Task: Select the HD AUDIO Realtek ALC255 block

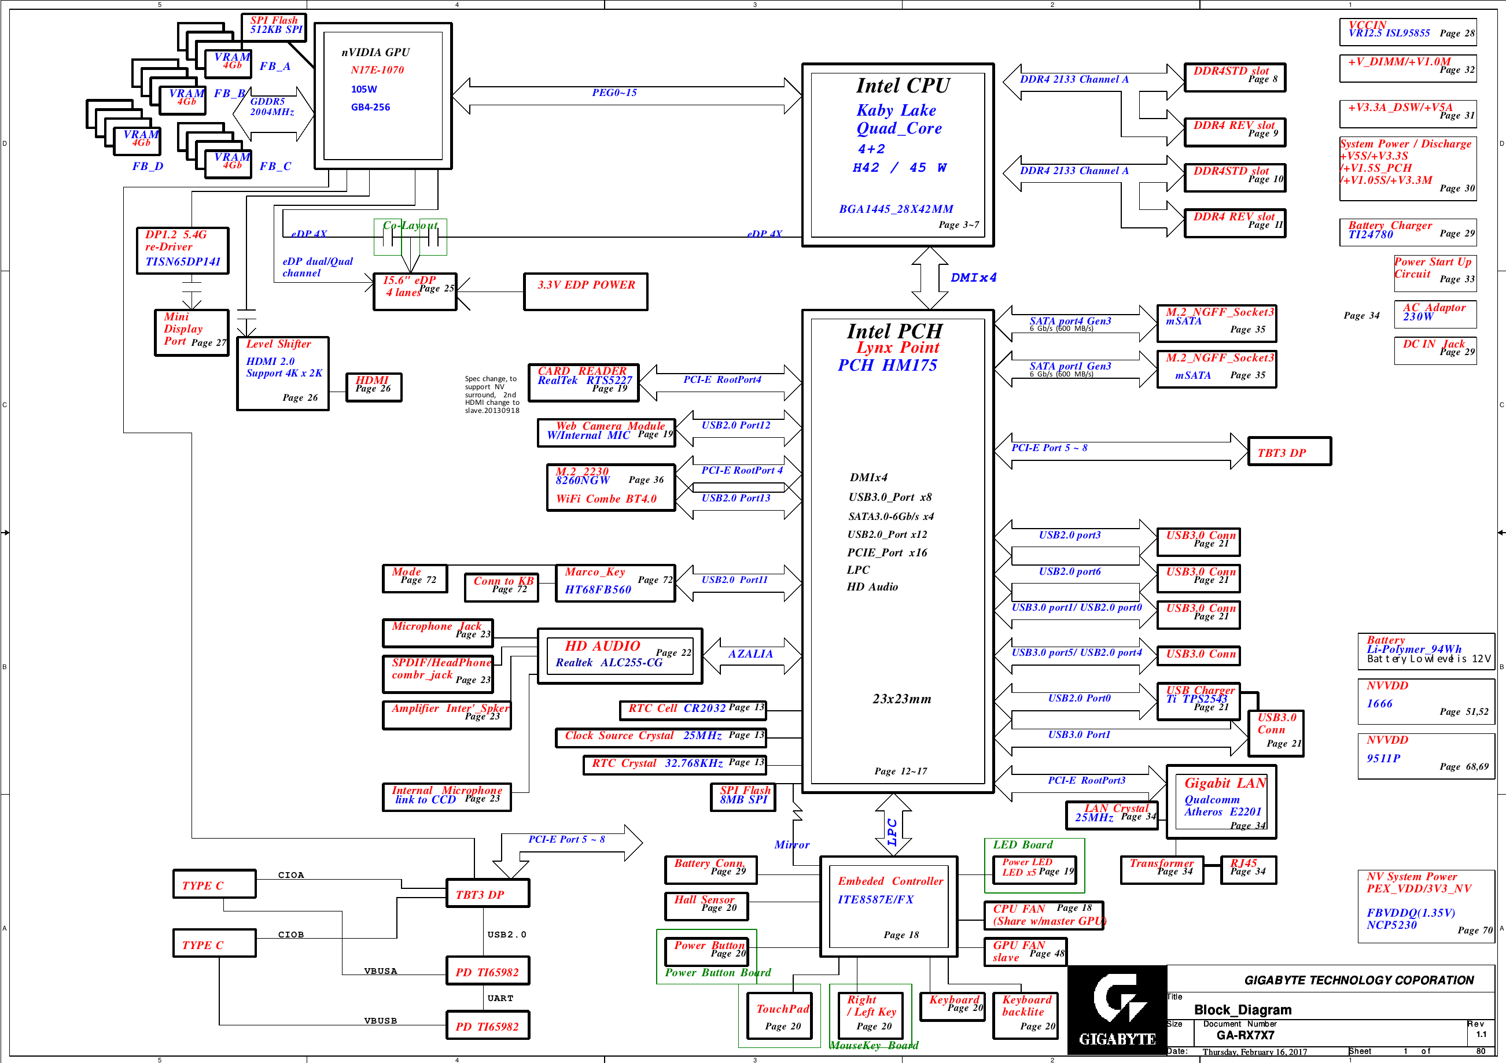Action: tap(619, 656)
